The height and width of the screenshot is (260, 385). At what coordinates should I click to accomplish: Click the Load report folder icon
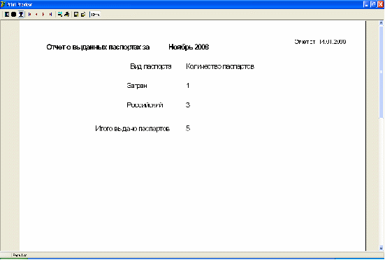point(83,15)
